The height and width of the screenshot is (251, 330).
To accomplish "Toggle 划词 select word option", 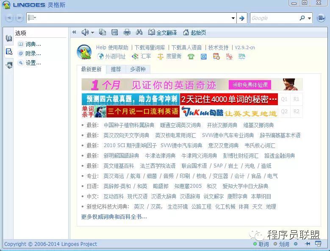I will 281,244.
